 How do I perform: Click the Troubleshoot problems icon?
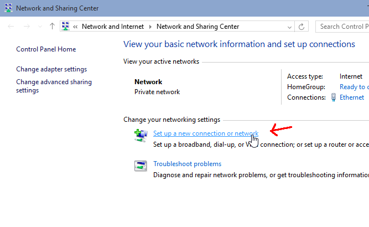pyautogui.click(x=141, y=166)
